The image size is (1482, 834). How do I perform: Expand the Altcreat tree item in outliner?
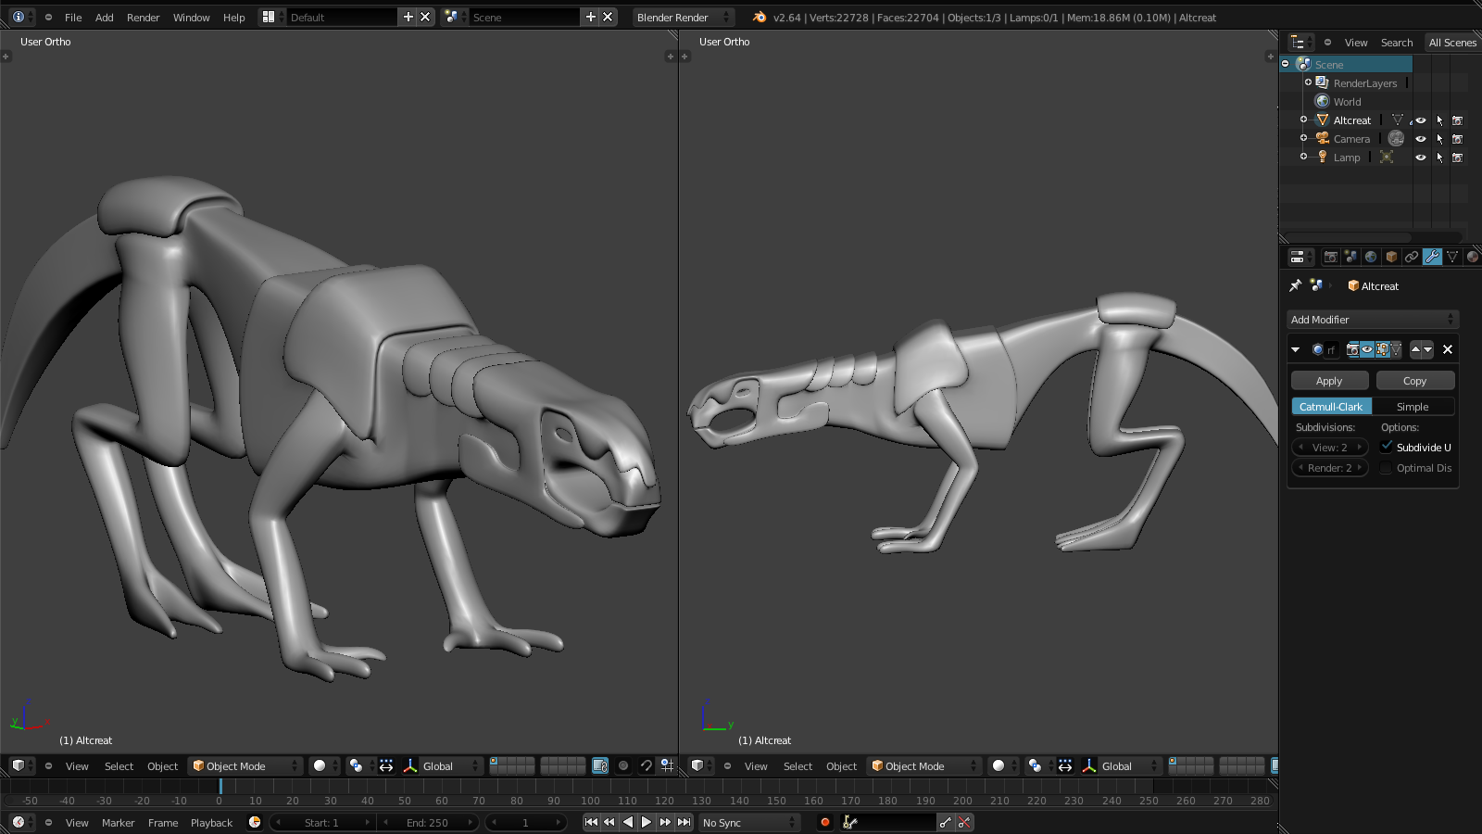click(1303, 120)
